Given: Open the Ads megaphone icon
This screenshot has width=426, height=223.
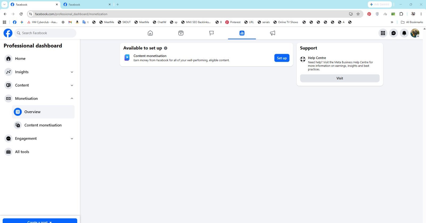Looking at the screenshot, I should (x=272, y=33).
